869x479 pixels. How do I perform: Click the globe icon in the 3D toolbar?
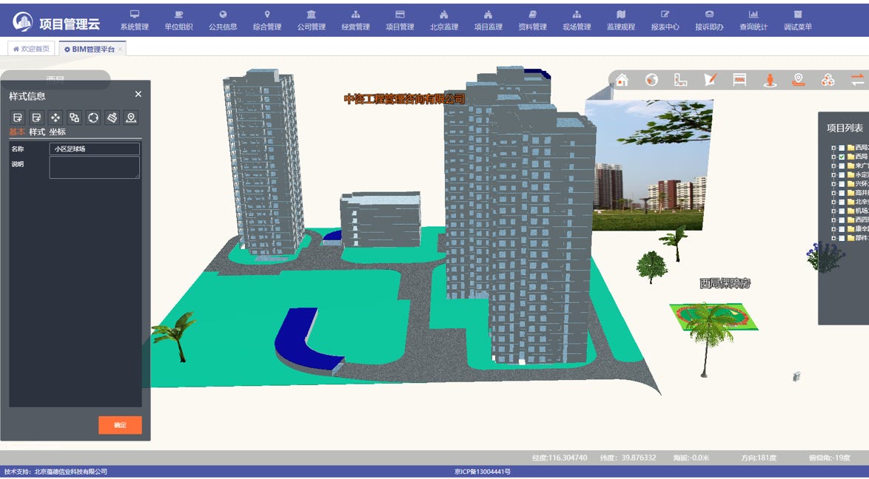(x=651, y=80)
